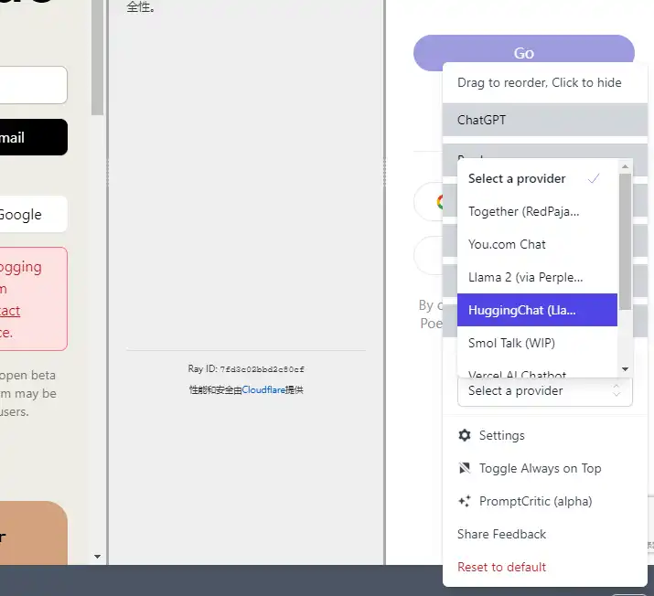
Task: Click the PromptCritic sparkle icon
Action: pyautogui.click(x=464, y=501)
